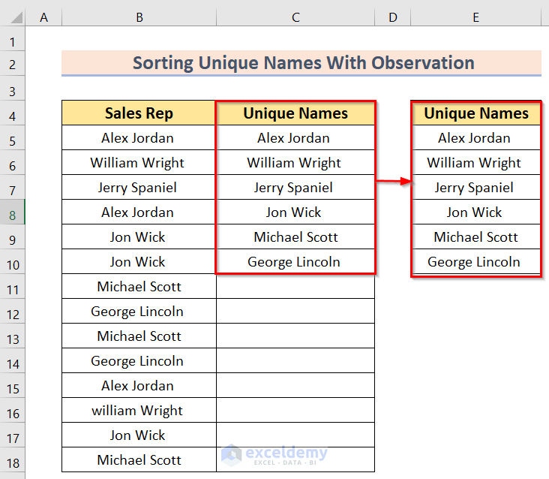549x479 pixels.
Task: Select column D header
Action: point(392,17)
